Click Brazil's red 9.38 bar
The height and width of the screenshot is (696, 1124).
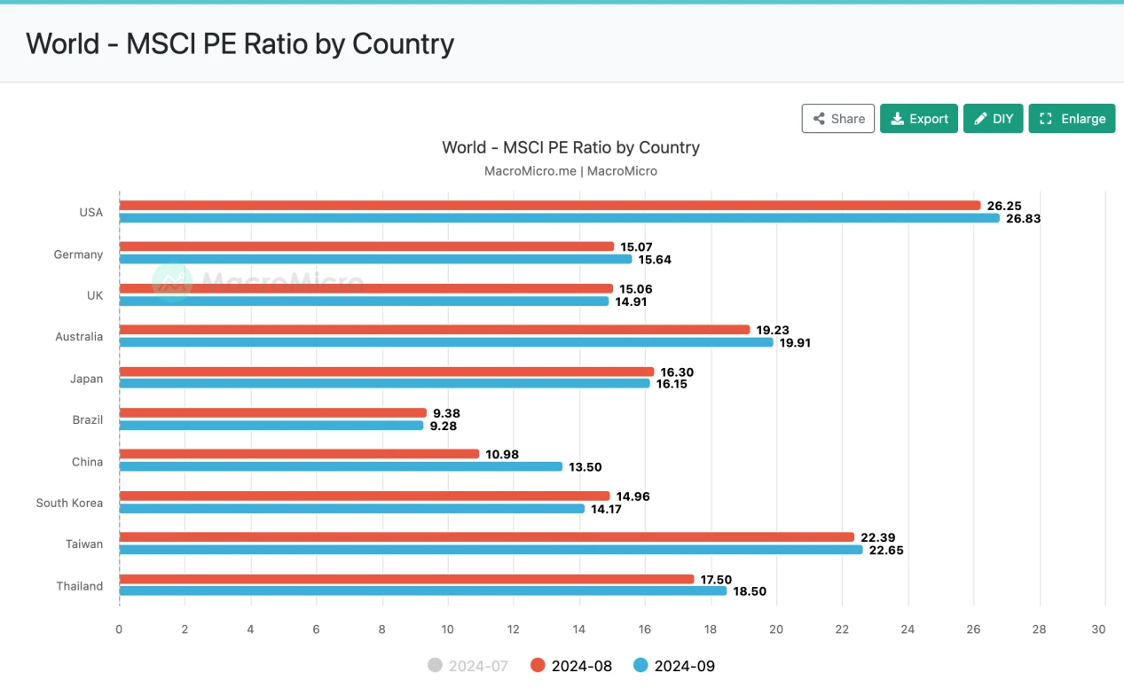[273, 413]
